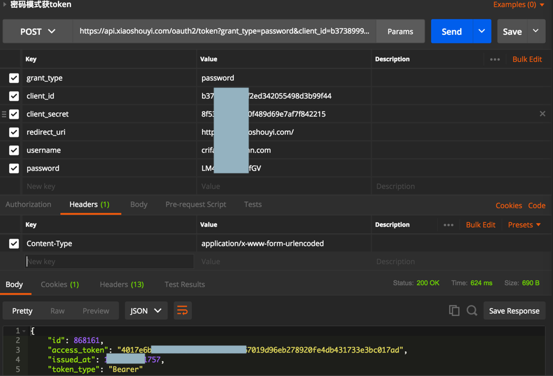Click the Save button
Image resolution: width=553 pixels, height=376 pixels.
pos(512,31)
